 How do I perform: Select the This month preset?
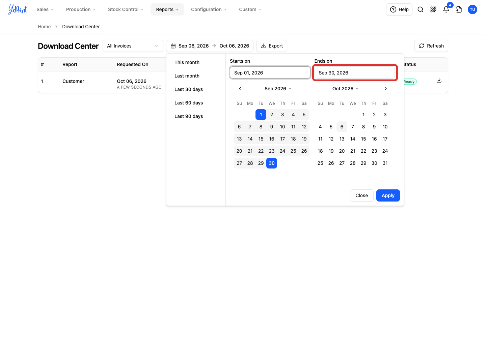coord(187,62)
